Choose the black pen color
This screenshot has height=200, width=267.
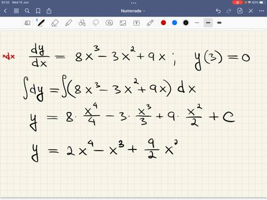coord(186,23)
